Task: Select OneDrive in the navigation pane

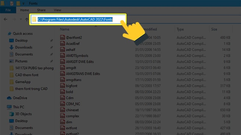Action: tap(20, 98)
